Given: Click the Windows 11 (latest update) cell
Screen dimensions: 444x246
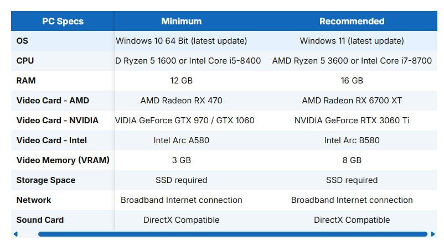Looking at the screenshot, I should pyautogui.click(x=352, y=41).
